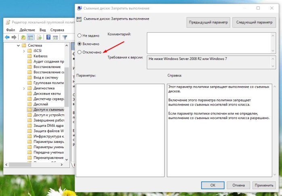The image size is (282, 196).
Task: Select the Передача учетных tree item
Action: (48, 153)
